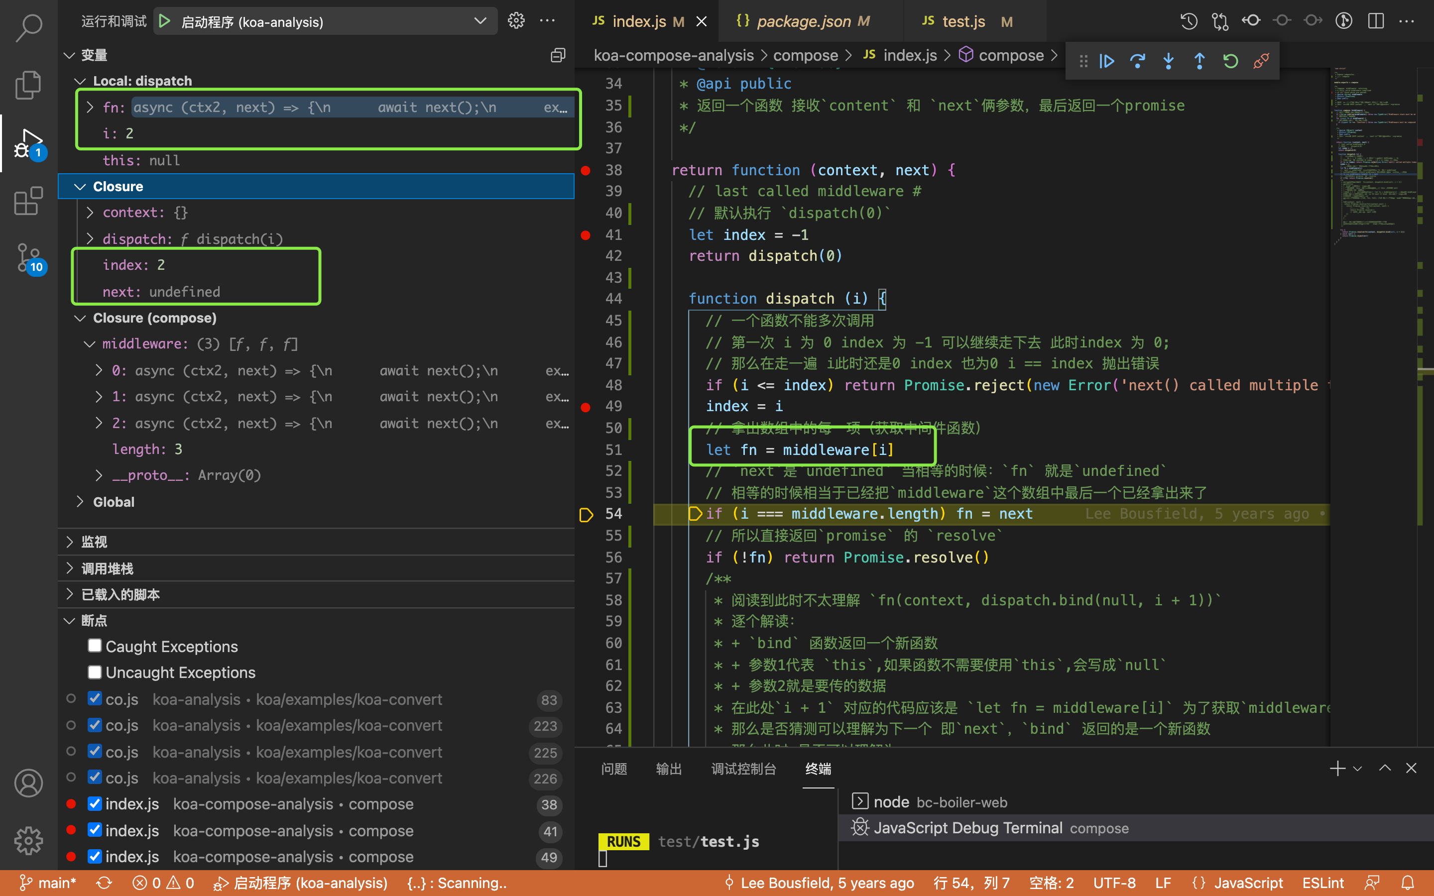Maximize the terminal panel

pos(1385,769)
